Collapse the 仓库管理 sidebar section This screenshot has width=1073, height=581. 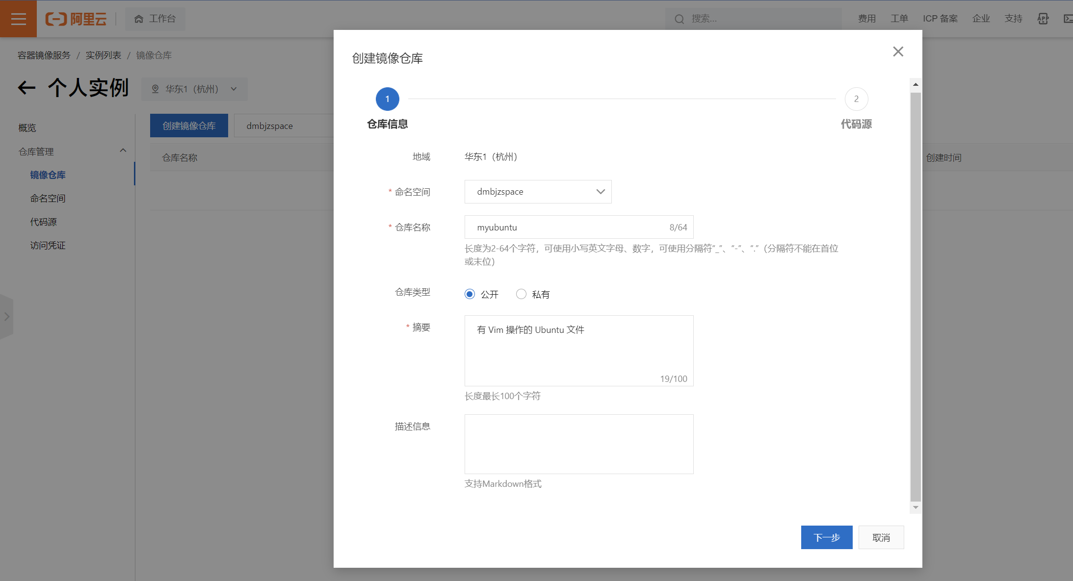[123, 151]
